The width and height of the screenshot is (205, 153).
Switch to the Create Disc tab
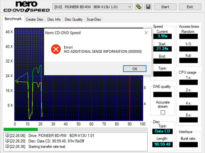(x=34, y=19)
